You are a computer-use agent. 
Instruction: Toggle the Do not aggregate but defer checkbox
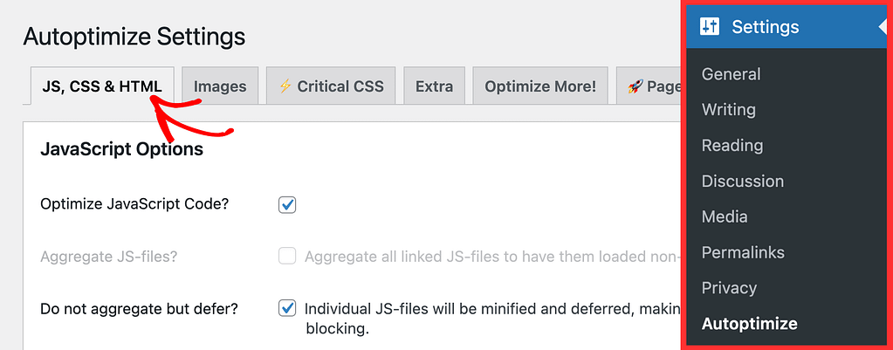pos(287,308)
